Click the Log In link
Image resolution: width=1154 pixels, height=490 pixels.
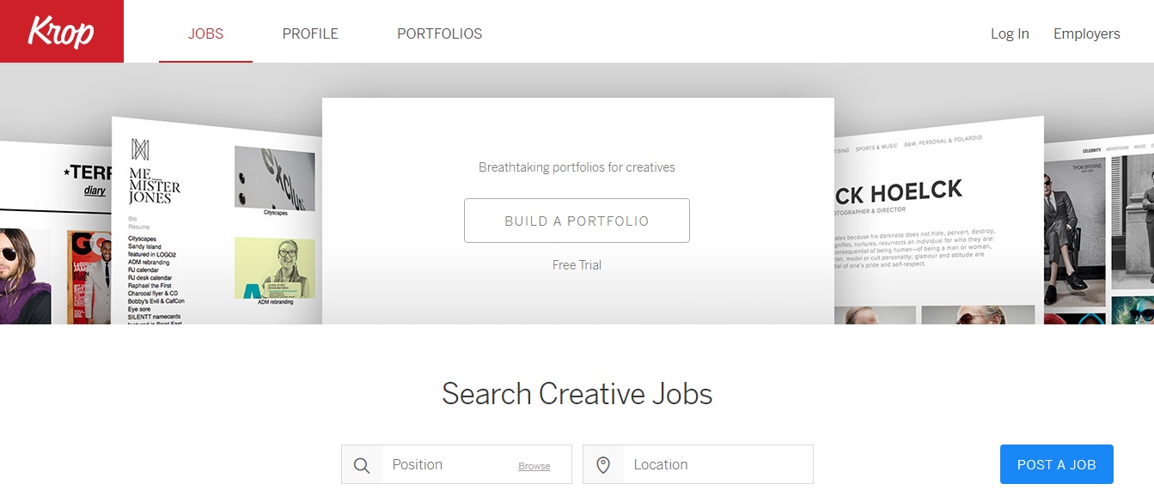pyautogui.click(x=1010, y=34)
